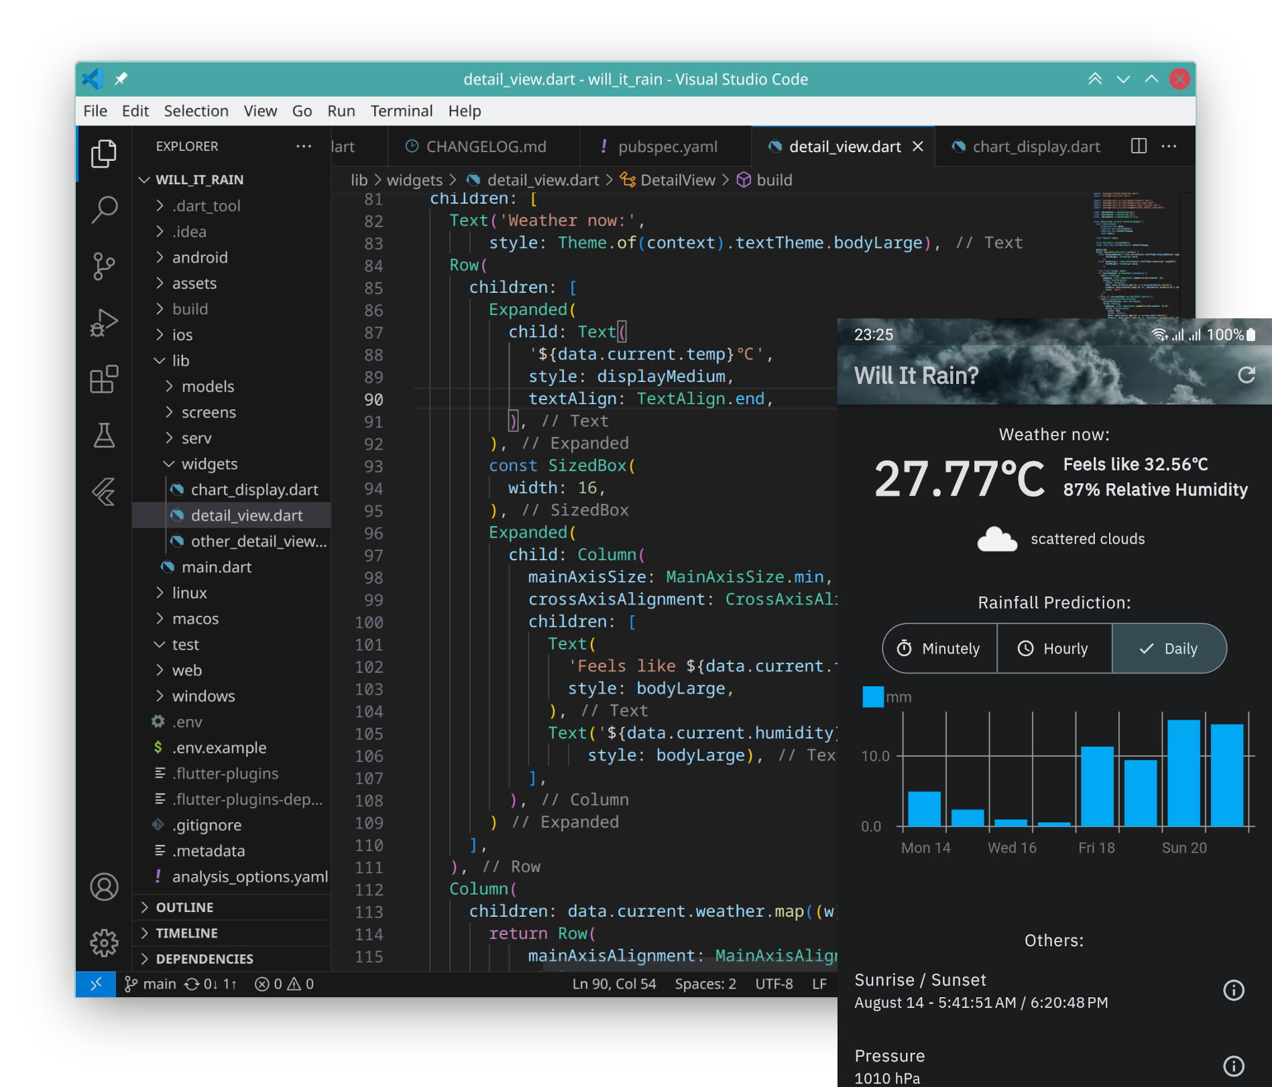
Task: Open chart_display.dart in Explorer tree
Action: coord(232,490)
